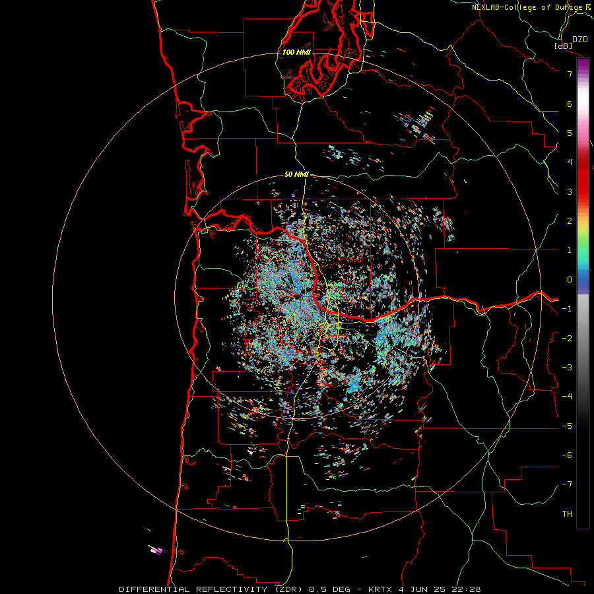Click the "[dB]" units label
The image size is (594, 594).
564,46
